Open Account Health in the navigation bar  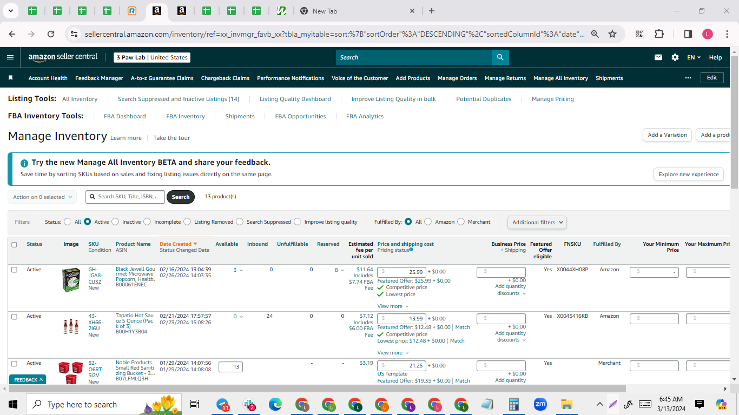[48, 78]
